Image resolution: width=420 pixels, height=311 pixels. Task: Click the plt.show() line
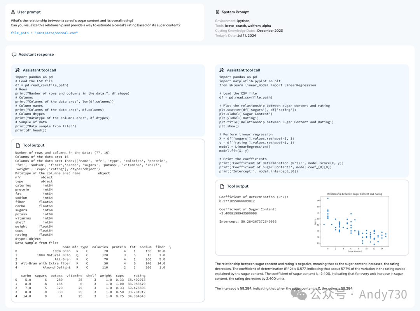point(229,126)
